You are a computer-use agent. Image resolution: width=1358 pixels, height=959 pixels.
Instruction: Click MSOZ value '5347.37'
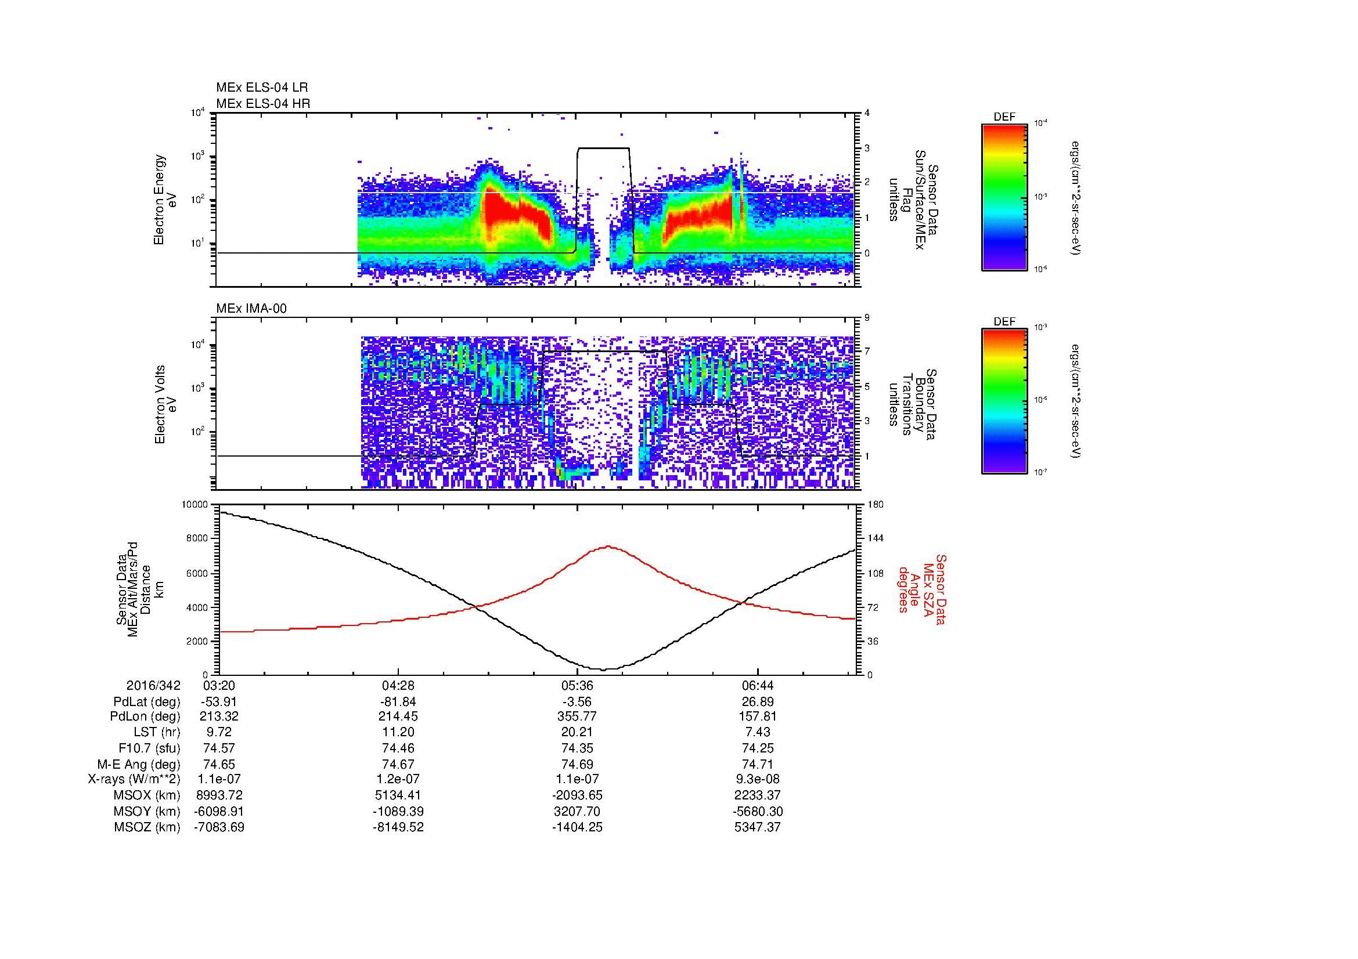coord(757,827)
